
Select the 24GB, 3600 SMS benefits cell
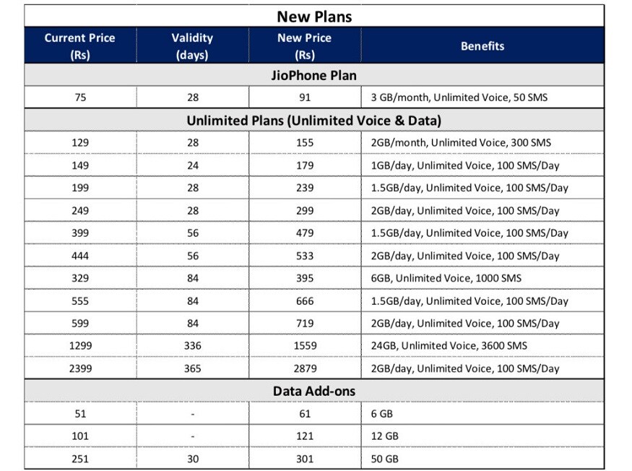[x=482, y=345]
